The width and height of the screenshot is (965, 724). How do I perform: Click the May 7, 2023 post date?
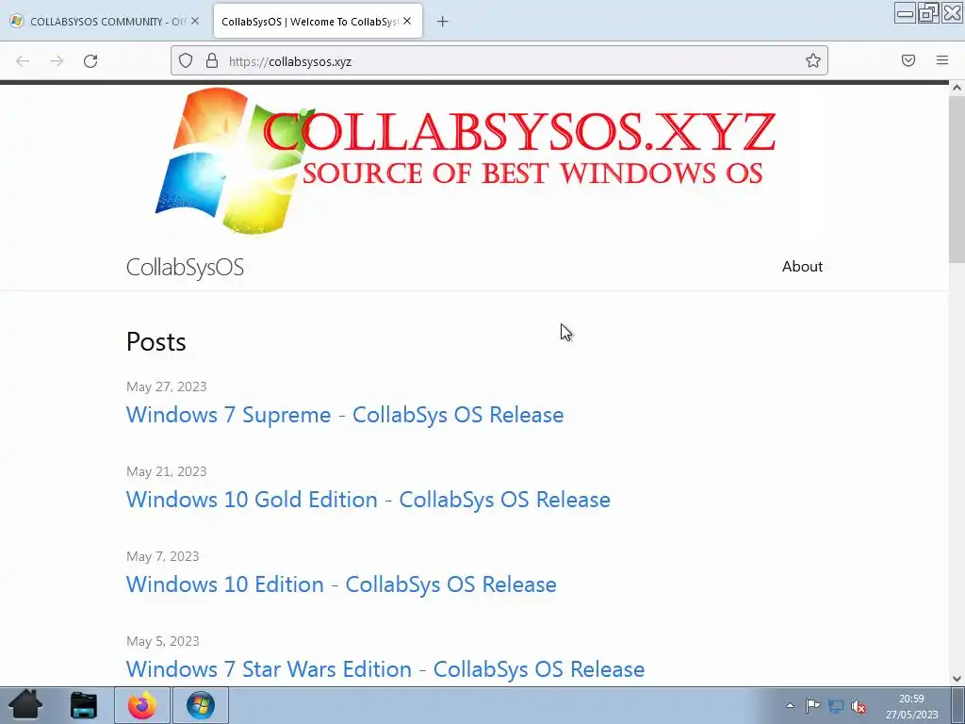[162, 556]
